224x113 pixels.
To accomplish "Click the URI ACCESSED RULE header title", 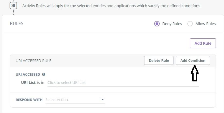I will (x=33, y=61).
